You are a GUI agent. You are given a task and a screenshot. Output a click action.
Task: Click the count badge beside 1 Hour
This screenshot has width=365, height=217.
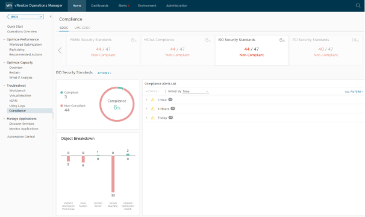(x=170, y=99)
